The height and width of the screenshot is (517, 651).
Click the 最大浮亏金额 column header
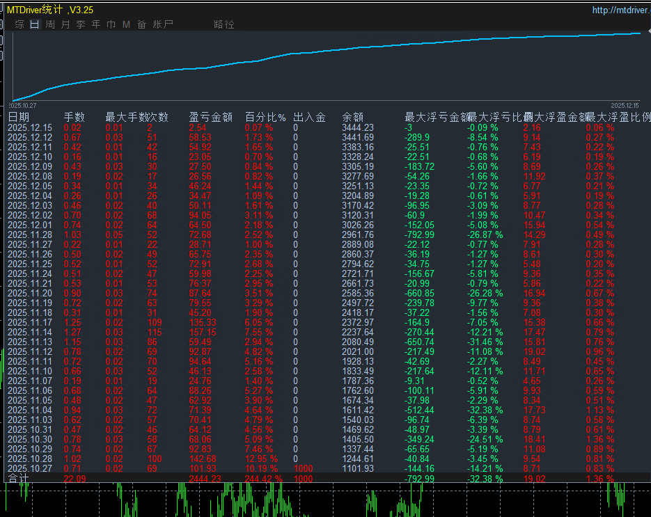438,118
